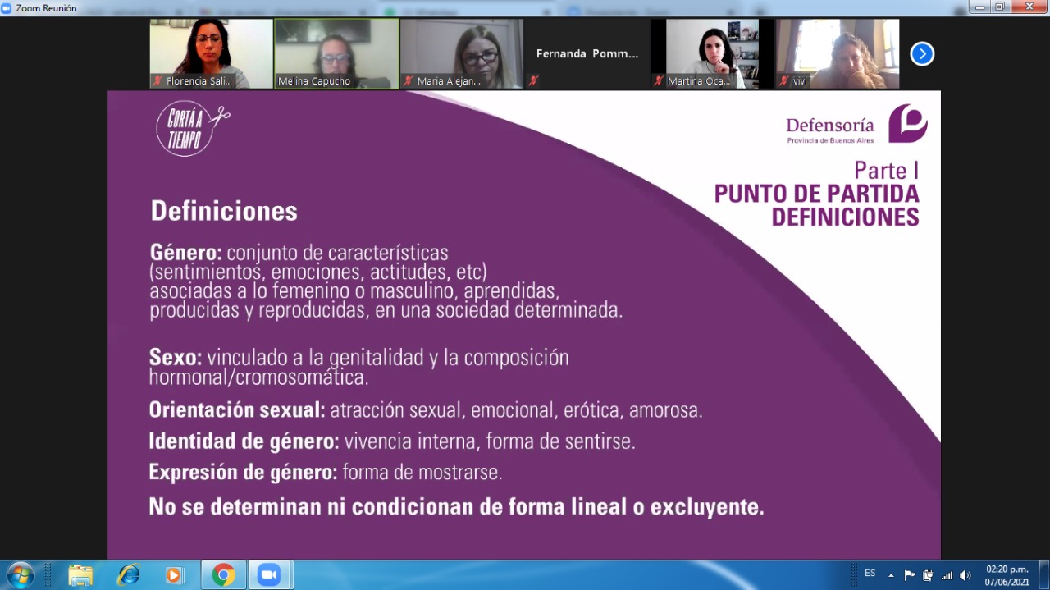Open Action Center flag tray icon
The image size is (1050, 590).
910,575
